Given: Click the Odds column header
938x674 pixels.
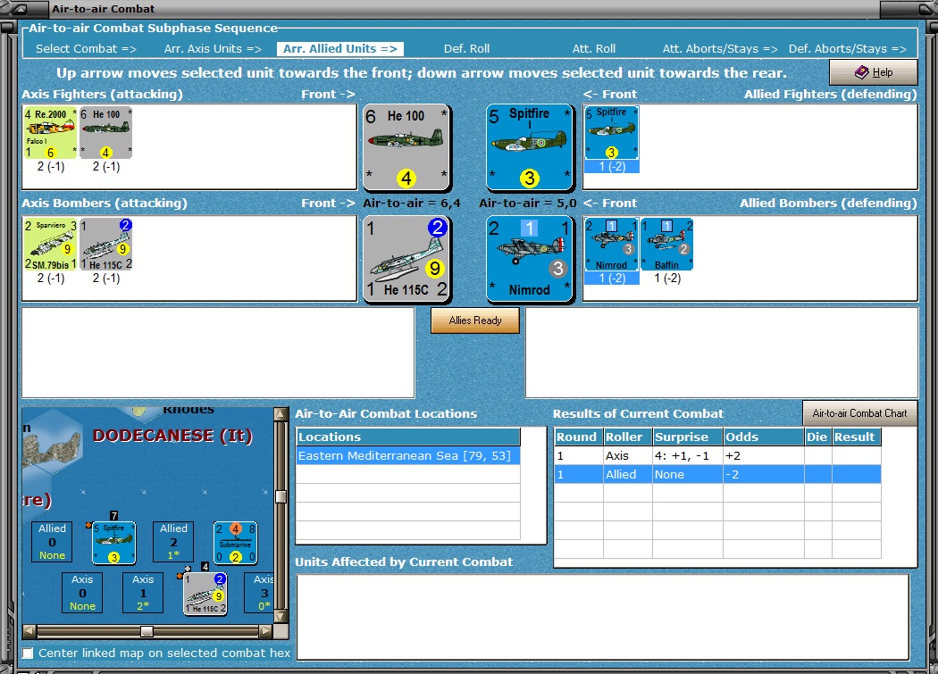Looking at the screenshot, I should tap(764, 437).
